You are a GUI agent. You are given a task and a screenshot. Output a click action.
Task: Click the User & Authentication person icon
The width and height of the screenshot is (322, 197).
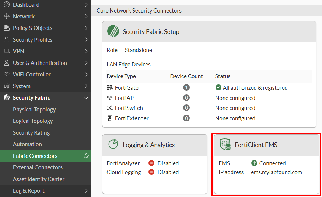click(7, 63)
